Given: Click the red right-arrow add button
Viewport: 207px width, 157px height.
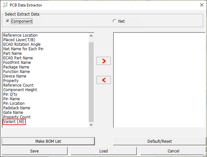Looking at the screenshot, I should pos(104,61).
